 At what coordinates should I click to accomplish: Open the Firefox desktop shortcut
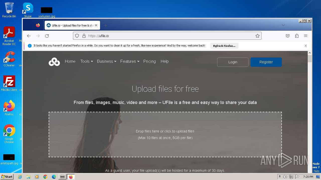point(9,108)
